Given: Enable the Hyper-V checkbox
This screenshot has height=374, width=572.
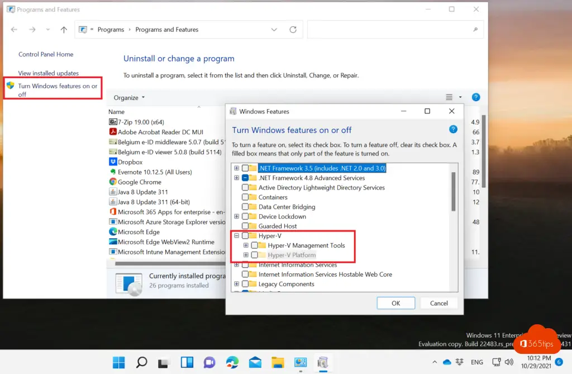Looking at the screenshot, I should (x=245, y=236).
